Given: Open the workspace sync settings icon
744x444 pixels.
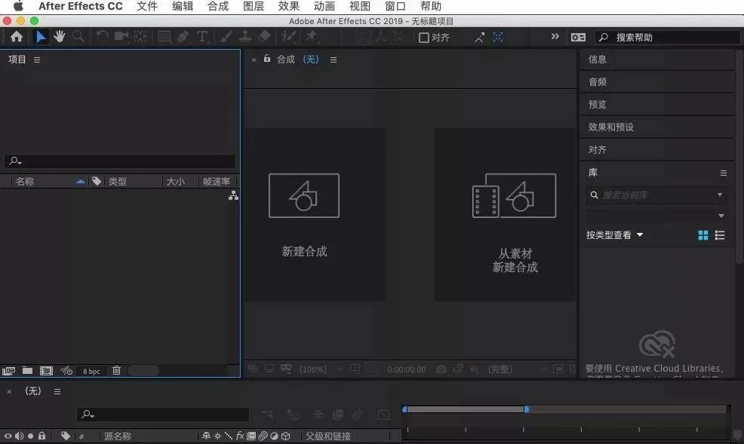Looking at the screenshot, I should point(578,38).
